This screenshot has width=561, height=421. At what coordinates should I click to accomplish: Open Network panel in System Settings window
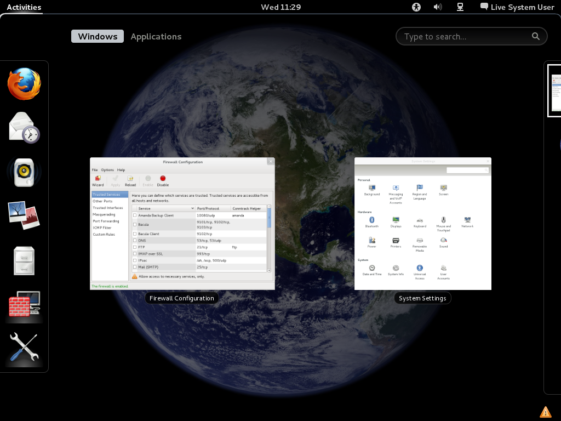[467, 223]
